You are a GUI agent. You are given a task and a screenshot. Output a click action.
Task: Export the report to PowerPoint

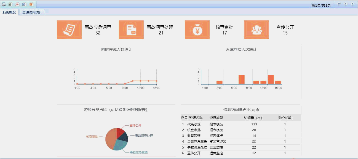(x=31, y=4)
